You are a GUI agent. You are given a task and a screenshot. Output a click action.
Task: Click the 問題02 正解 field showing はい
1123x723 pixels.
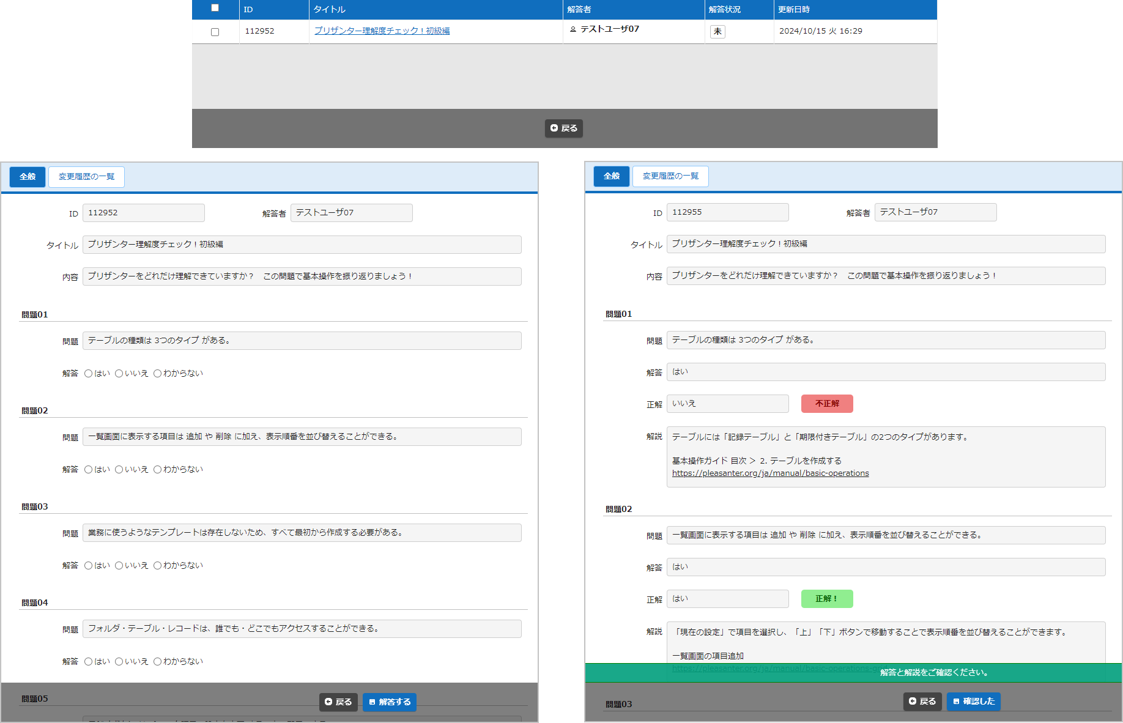[728, 599]
